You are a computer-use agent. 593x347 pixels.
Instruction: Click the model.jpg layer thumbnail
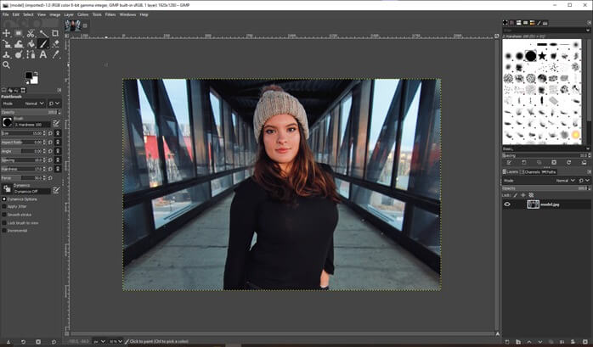(533, 204)
